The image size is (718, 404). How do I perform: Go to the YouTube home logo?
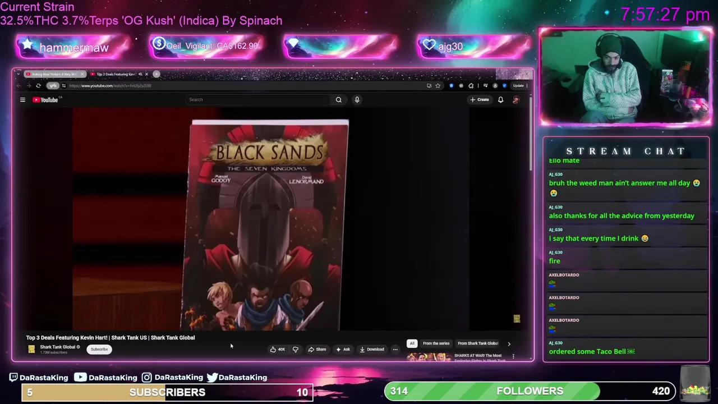(x=47, y=100)
